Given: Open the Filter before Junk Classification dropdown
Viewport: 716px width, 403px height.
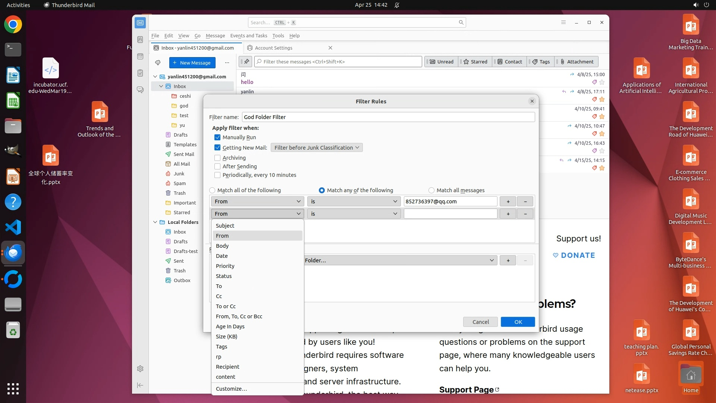Looking at the screenshot, I should coord(316,148).
